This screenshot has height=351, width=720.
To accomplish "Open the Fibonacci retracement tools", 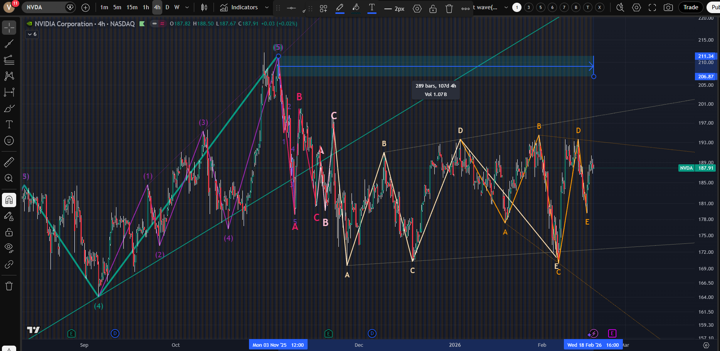I will coord(9,60).
